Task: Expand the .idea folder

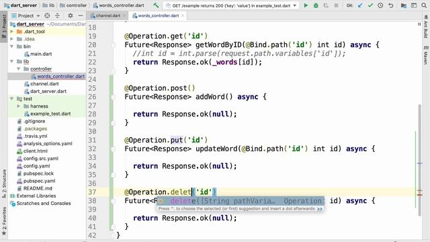Action: point(12,39)
